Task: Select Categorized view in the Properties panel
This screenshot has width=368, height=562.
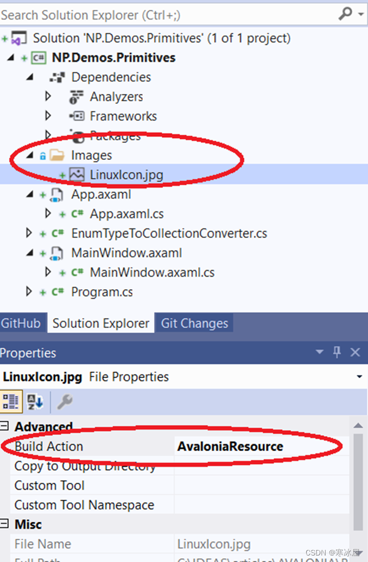Action: coord(11,402)
